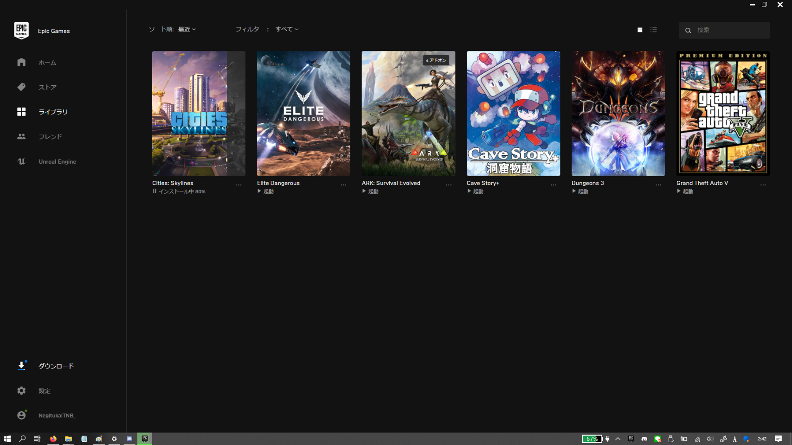Open the Friends list icon
The width and height of the screenshot is (792, 445).
pos(21,137)
